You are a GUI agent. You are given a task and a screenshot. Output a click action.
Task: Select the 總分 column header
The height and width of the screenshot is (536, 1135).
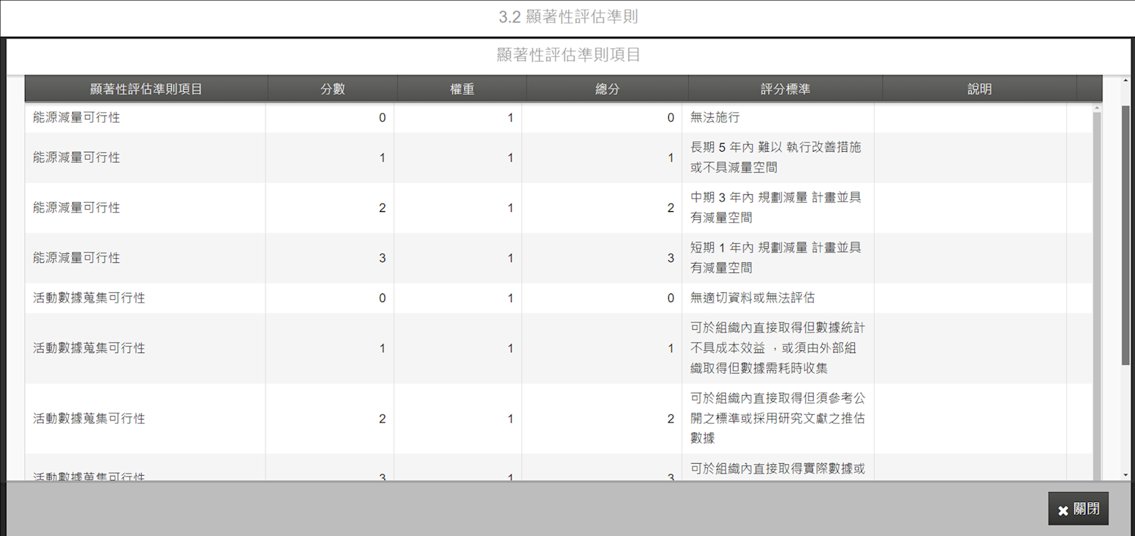[607, 89]
